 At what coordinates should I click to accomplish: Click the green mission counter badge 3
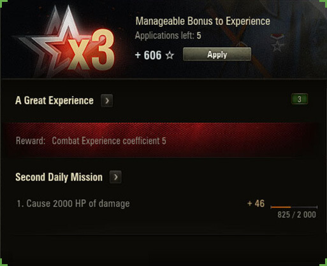click(x=300, y=99)
